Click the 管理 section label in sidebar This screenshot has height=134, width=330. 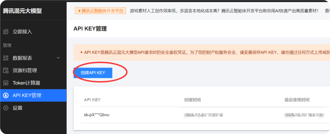point(7,45)
